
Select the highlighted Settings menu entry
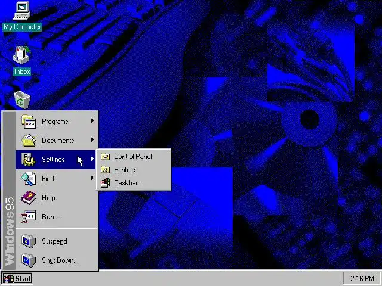[x=56, y=160]
